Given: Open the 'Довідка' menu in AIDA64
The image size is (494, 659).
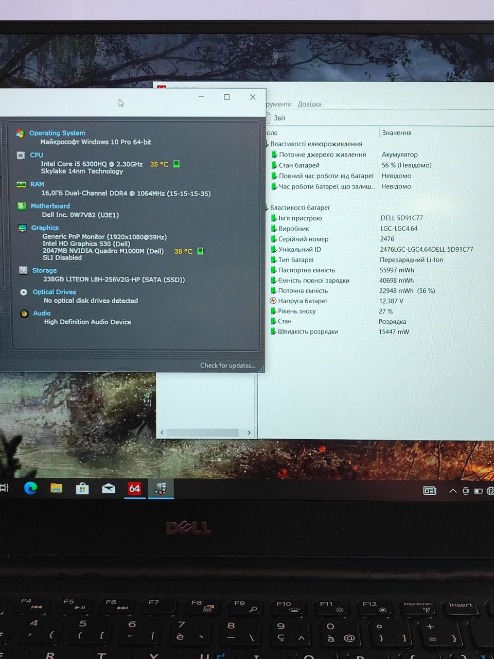Looking at the screenshot, I should point(309,104).
